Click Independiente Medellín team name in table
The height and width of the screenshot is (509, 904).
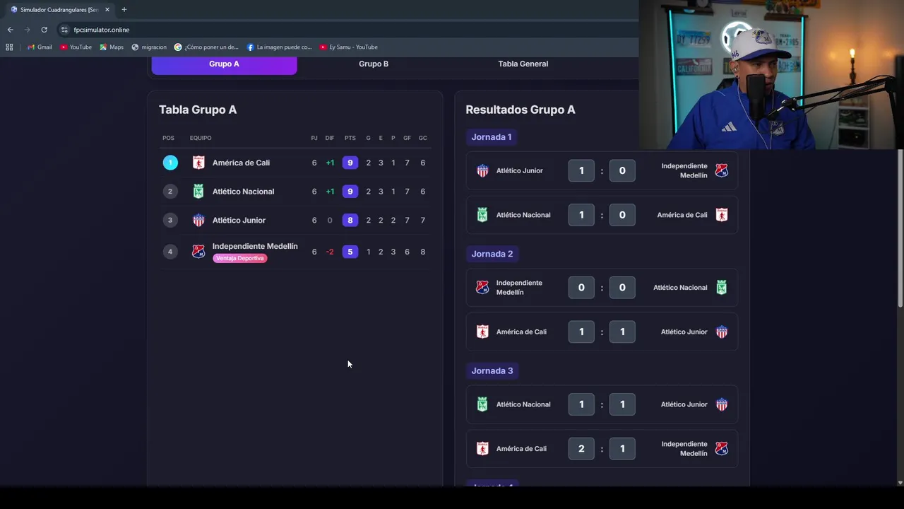click(x=255, y=246)
